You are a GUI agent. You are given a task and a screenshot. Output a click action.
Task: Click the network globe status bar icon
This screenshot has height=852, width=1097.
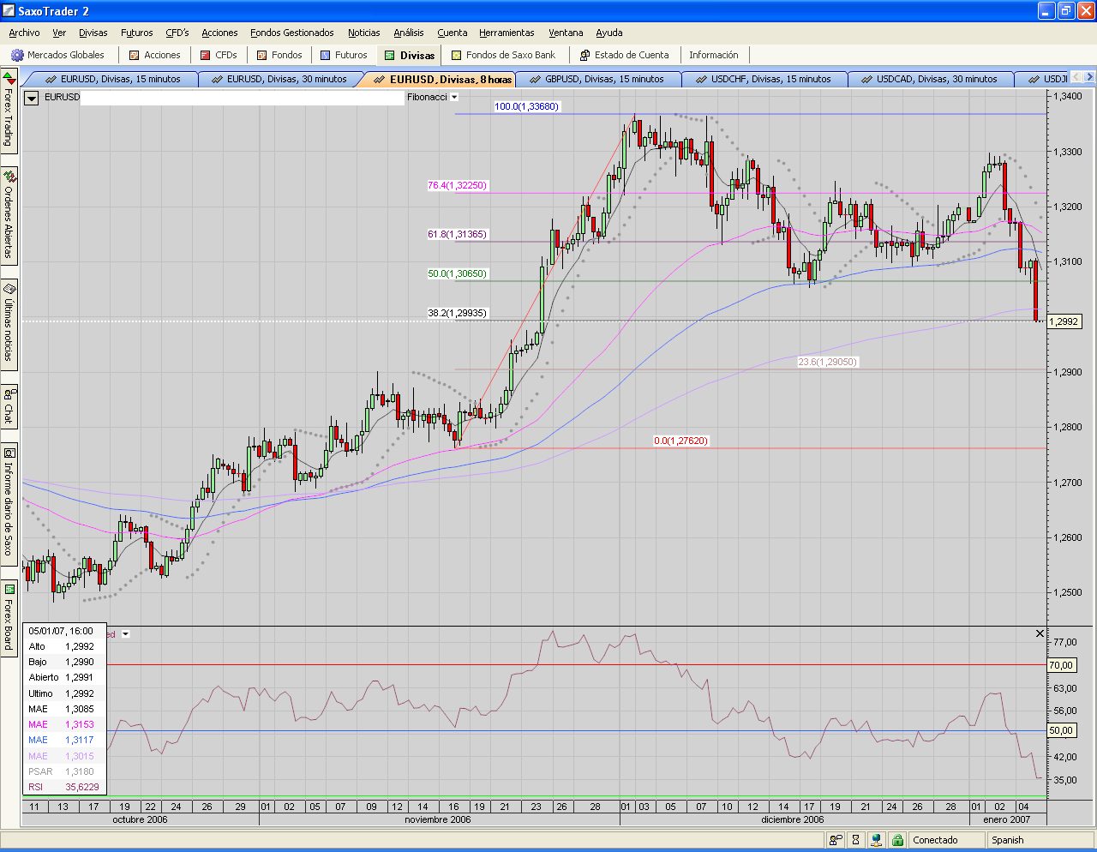pyautogui.click(x=876, y=840)
